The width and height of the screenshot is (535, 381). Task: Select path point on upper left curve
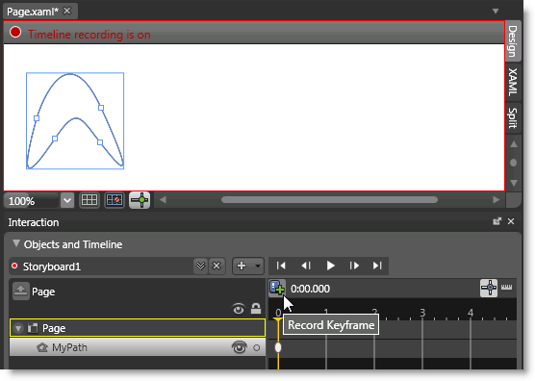click(x=37, y=118)
